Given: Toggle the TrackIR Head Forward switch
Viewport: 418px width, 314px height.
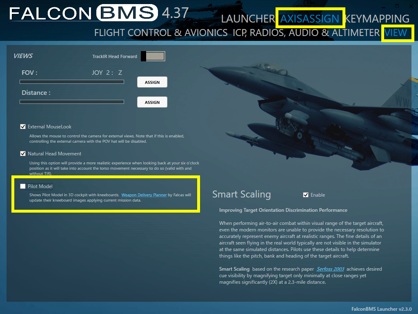Looking at the screenshot, I should tap(153, 56).
